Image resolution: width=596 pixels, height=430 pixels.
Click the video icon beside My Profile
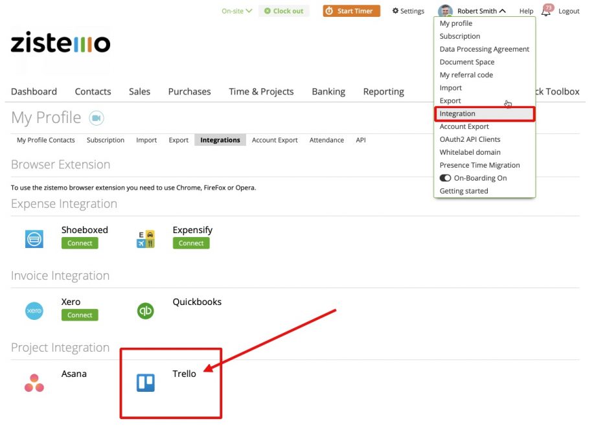pyautogui.click(x=97, y=117)
